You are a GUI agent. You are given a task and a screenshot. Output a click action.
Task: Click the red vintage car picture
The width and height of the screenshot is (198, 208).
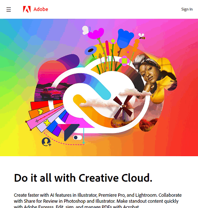pos(52,92)
